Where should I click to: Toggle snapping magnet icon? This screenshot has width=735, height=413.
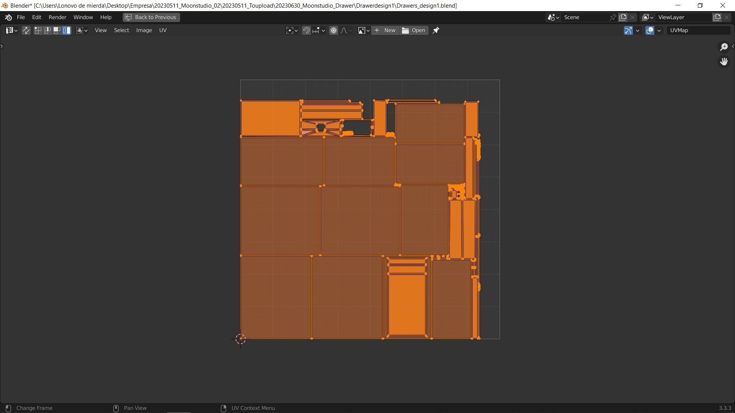[306, 30]
